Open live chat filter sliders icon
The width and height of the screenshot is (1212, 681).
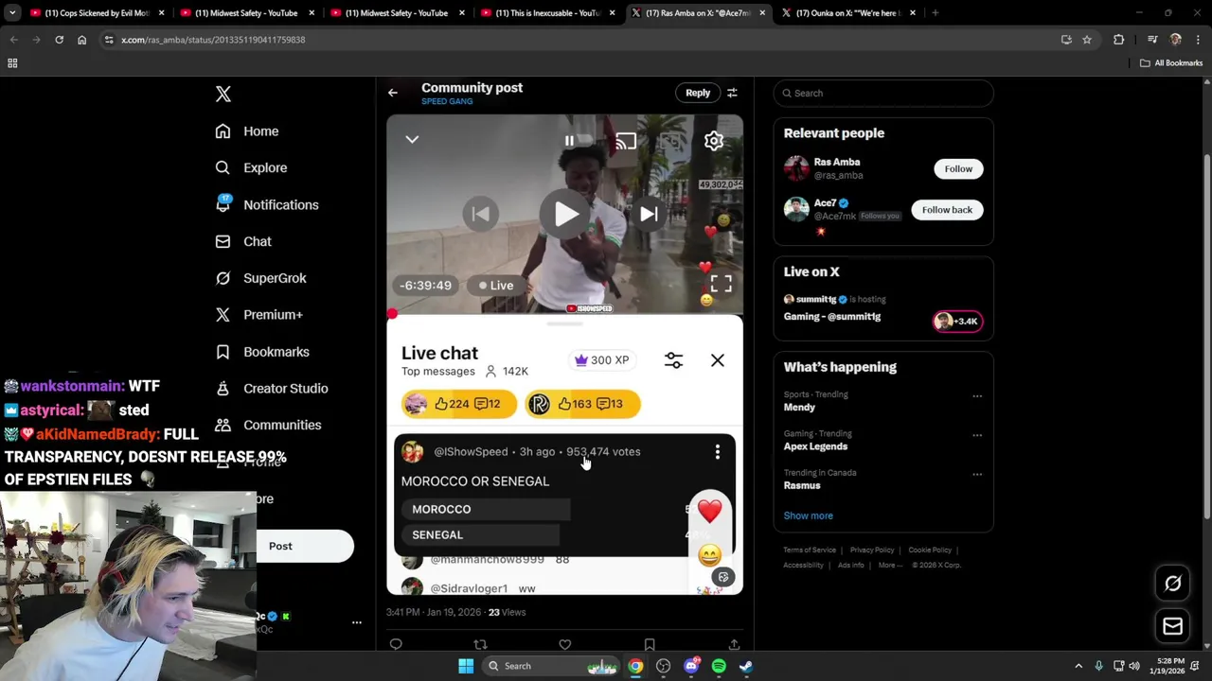673,360
